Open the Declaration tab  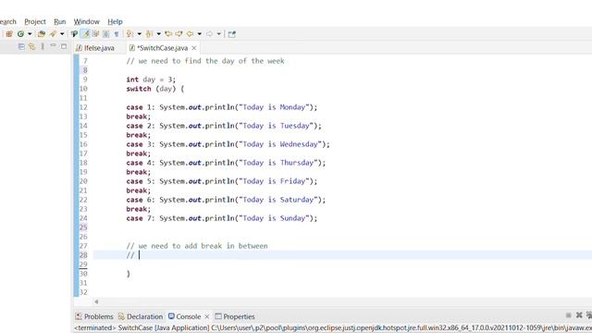(x=141, y=316)
